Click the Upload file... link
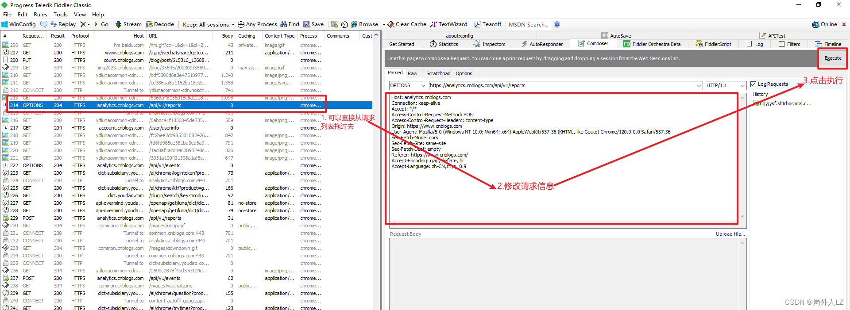Viewport: 850px width, 310px height. [x=730, y=234]
